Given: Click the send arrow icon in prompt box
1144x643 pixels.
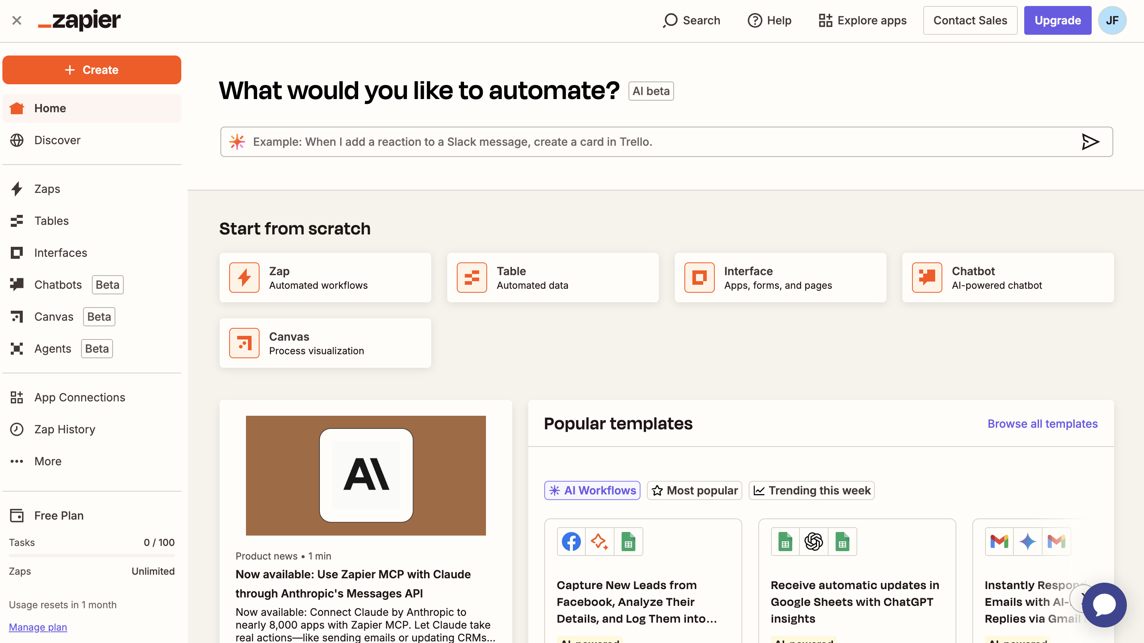Looking at the screenshot, I should 1090,142.
